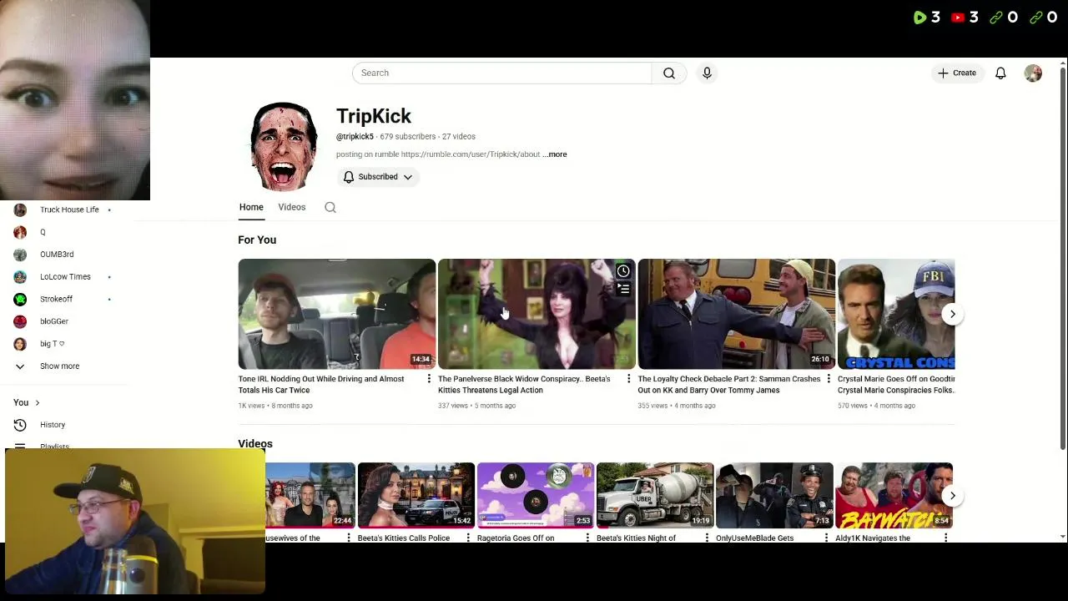Switch to the Videos tab
This screenshot has width=1068, height=601.
(x=291, y=207)
